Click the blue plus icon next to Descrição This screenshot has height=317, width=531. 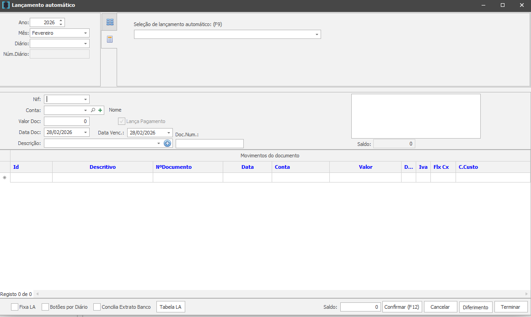pyautogui.click(x=167, y=144)
